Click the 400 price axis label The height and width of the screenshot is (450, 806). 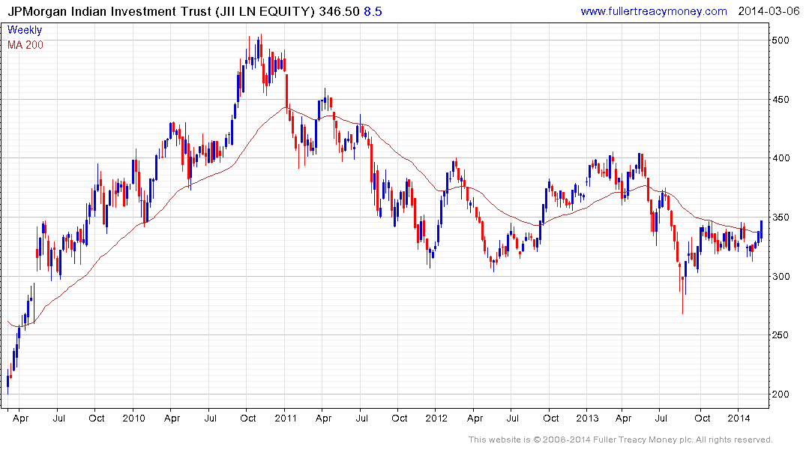(781, 158)
